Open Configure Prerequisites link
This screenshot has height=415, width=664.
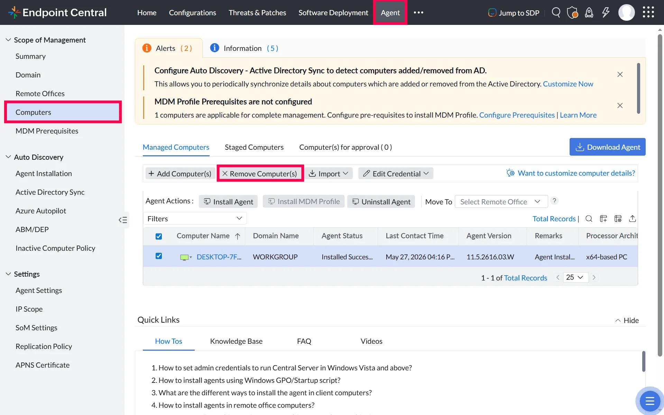click(517, 115)
